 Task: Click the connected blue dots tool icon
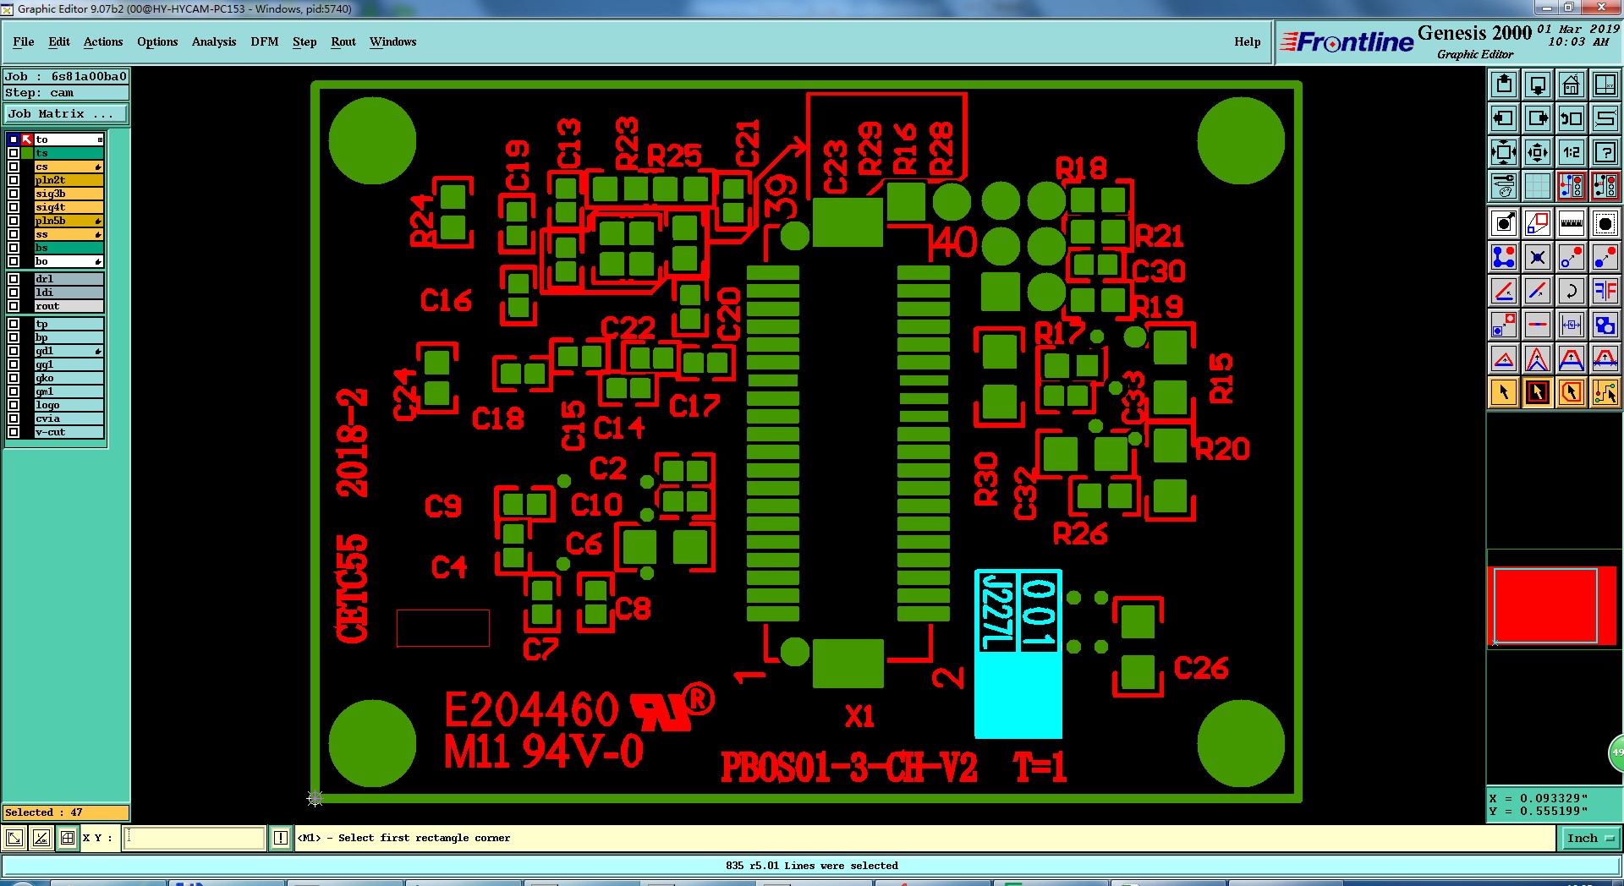(x=1504, y=257)
